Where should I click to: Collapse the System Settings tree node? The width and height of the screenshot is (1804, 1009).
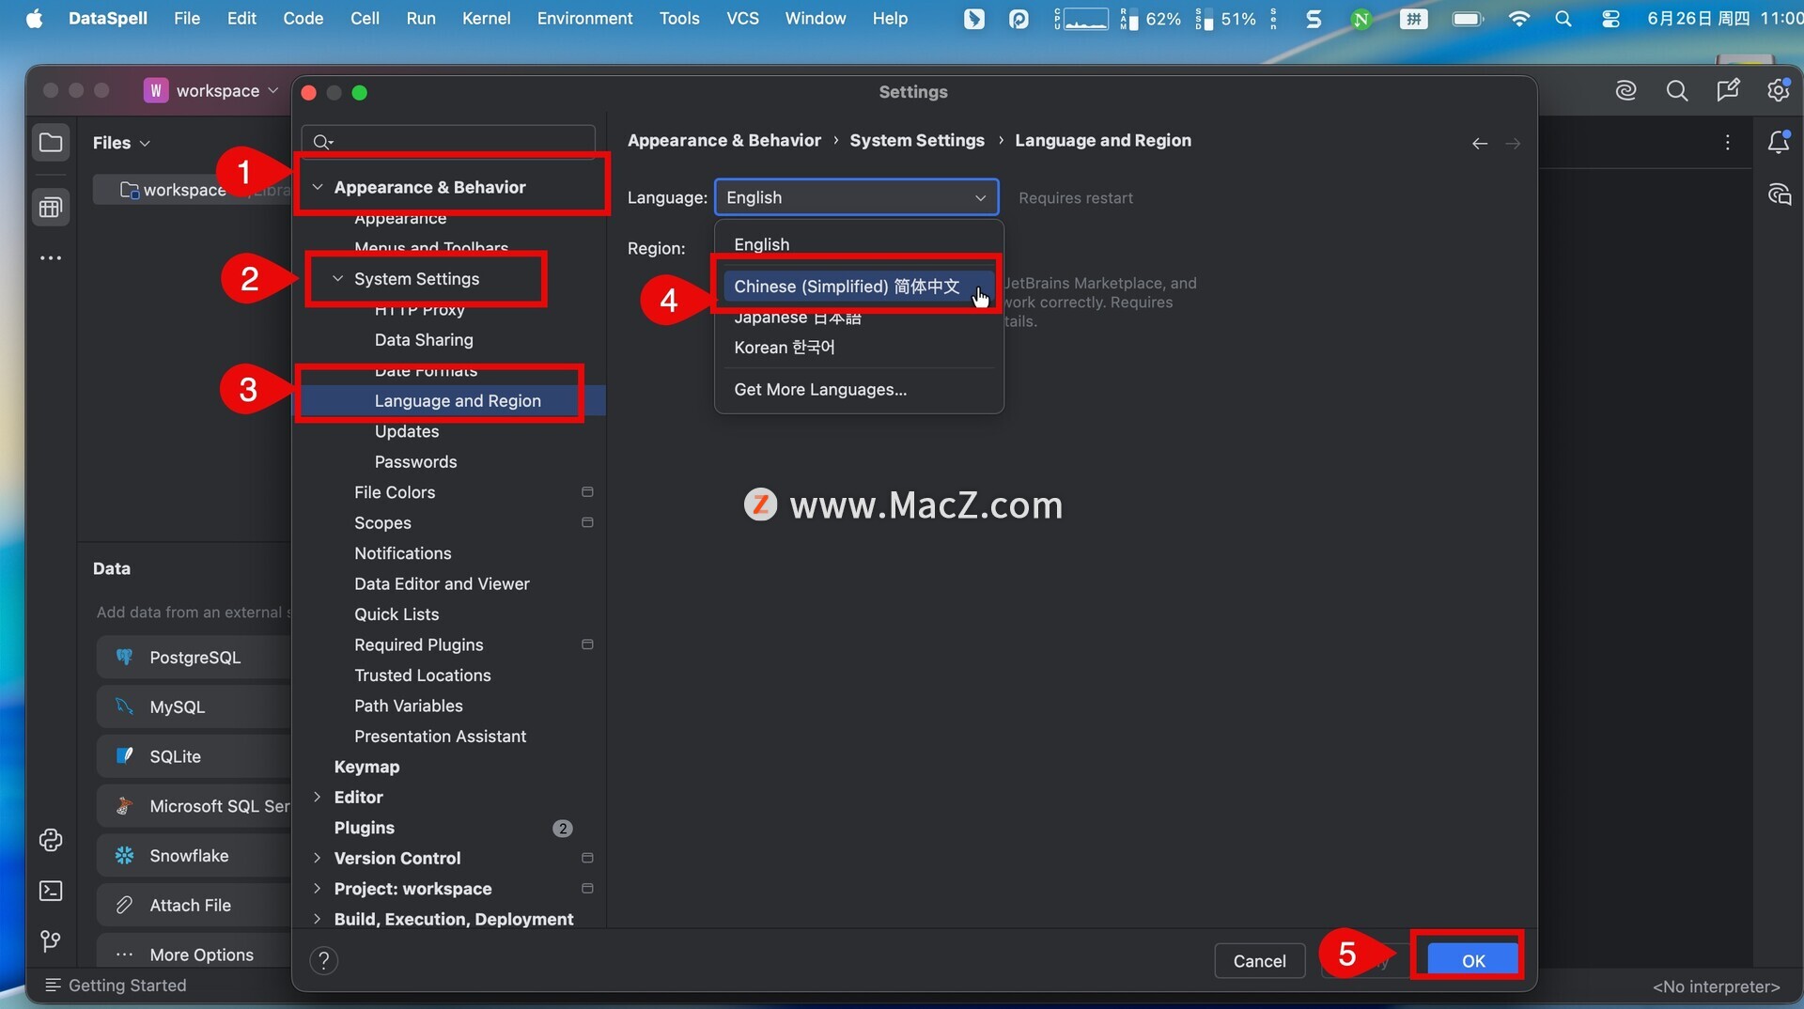click(338, 279)
